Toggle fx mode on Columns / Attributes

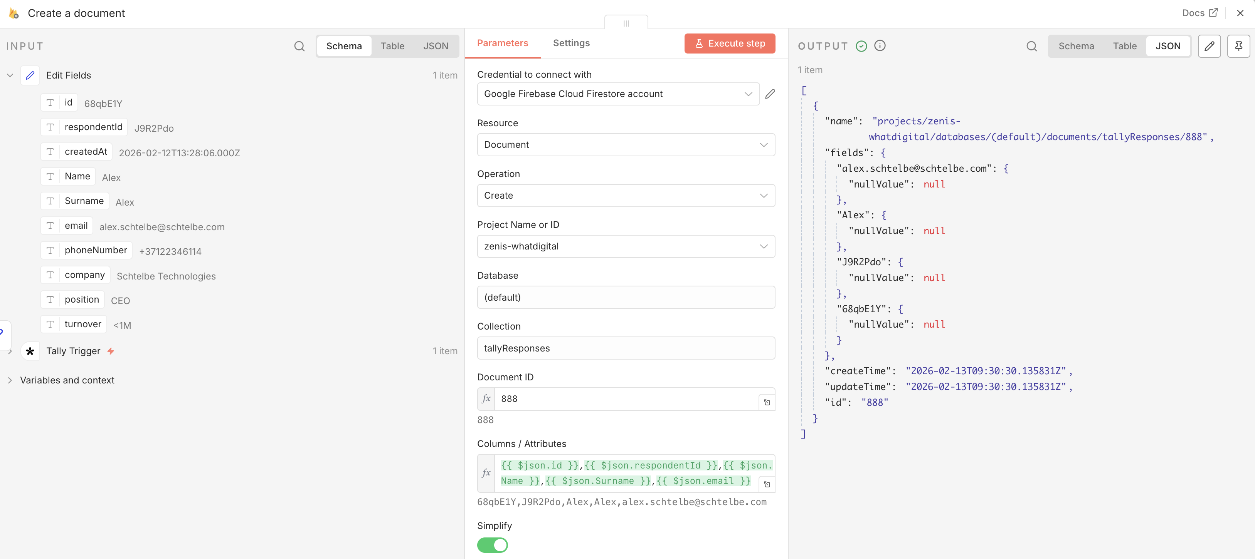click(486, 473)
